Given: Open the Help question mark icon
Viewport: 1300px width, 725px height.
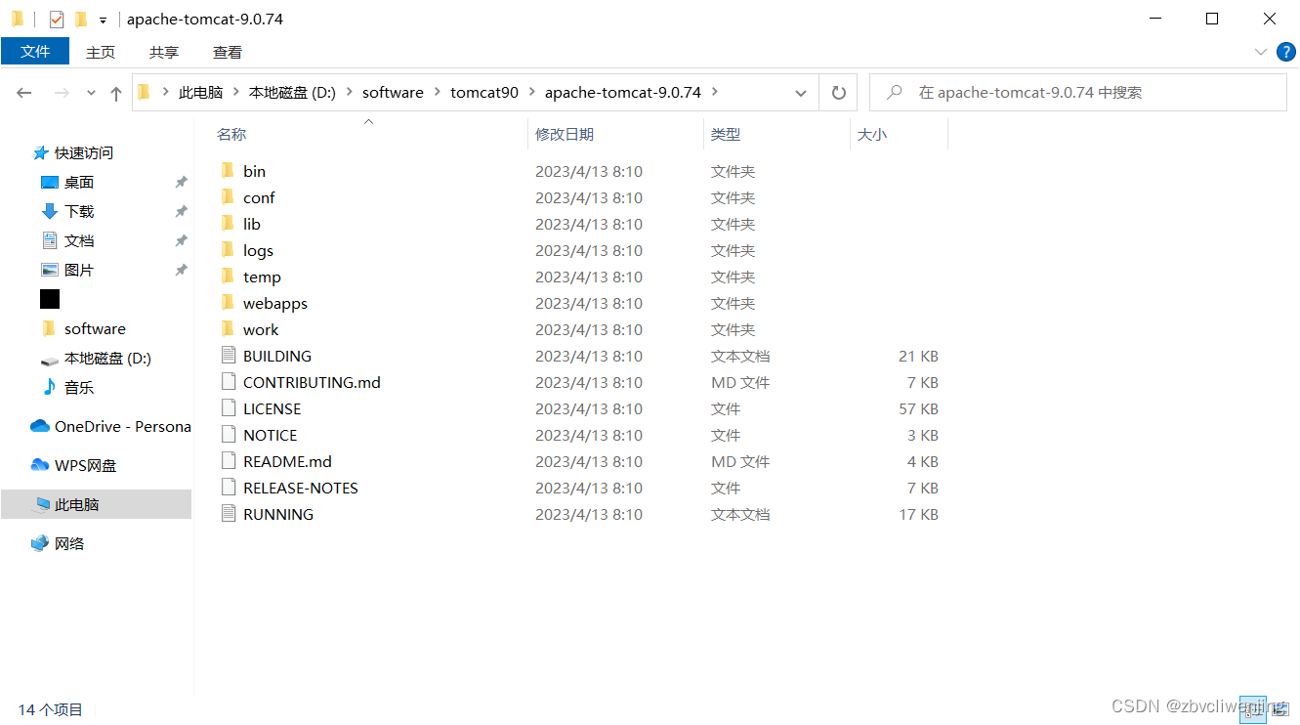Looking at the screenshot, I should pyautogui.click(x=1286, y=52).
